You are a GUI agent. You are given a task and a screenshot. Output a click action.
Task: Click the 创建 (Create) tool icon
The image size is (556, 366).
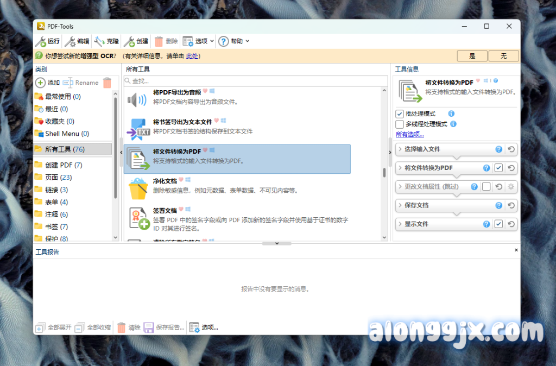129,41
